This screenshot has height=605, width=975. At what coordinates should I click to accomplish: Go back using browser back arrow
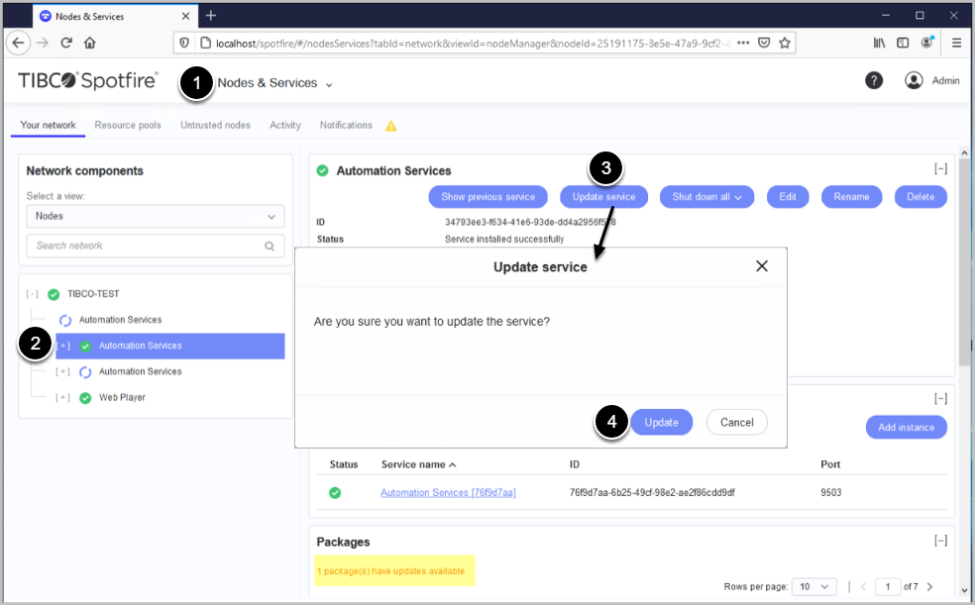coord(18,43)
